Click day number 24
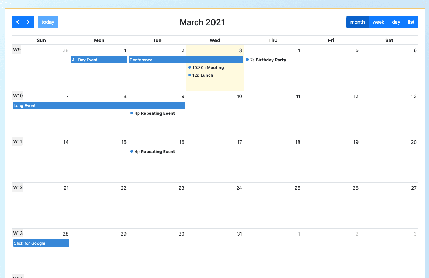The height and width of the screenshot is (278, 429). [239, 188]
